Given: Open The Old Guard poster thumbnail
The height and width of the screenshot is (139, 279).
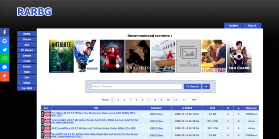Looking at the screenshot, I should coord(239,56).
